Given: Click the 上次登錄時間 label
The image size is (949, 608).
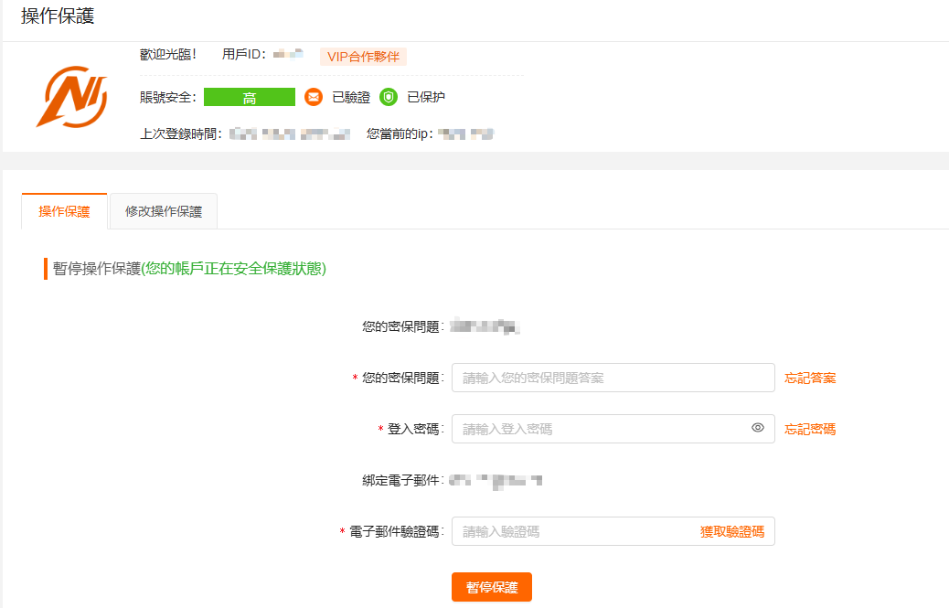Looking at the screenshot, I should [x=182, y=133].
